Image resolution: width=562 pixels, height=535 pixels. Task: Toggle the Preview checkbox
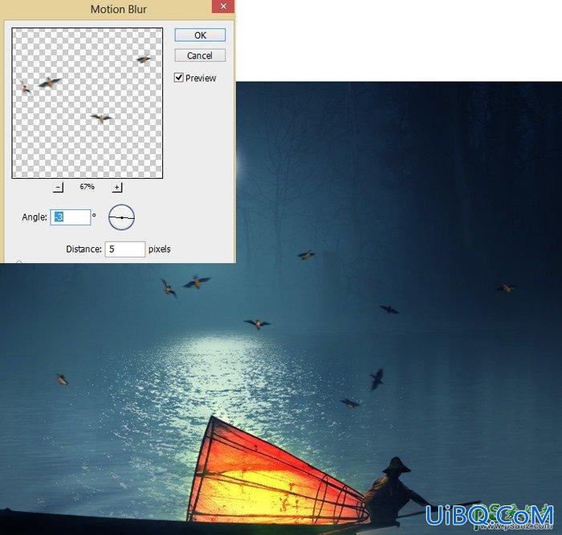[178, 77]
